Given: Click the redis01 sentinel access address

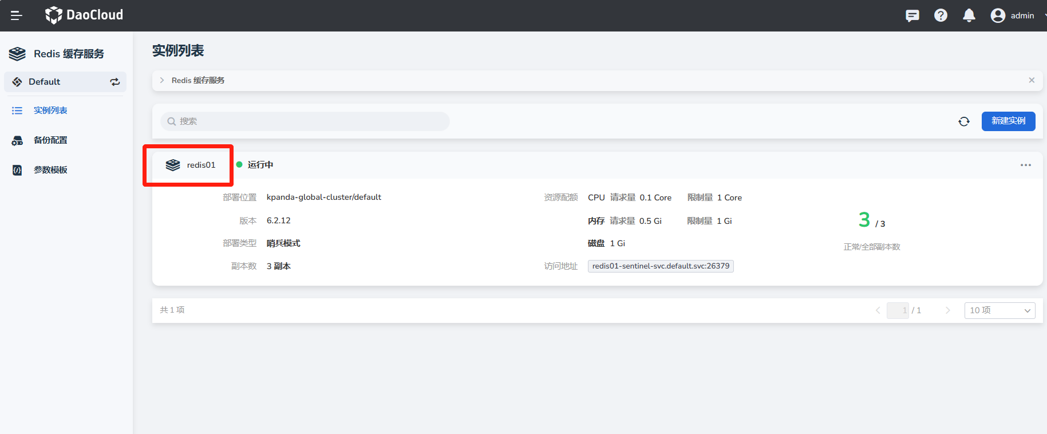Looking at the screenshot, I should pyautogui.click(x=660, y=266).
